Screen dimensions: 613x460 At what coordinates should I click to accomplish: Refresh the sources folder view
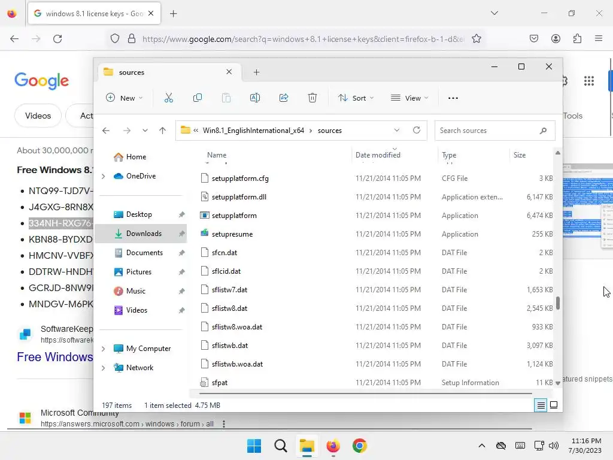[x=417, y=130]
